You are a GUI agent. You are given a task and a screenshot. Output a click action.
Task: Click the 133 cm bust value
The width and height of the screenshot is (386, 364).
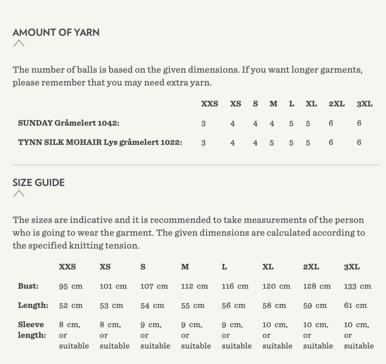pos(358,286)
